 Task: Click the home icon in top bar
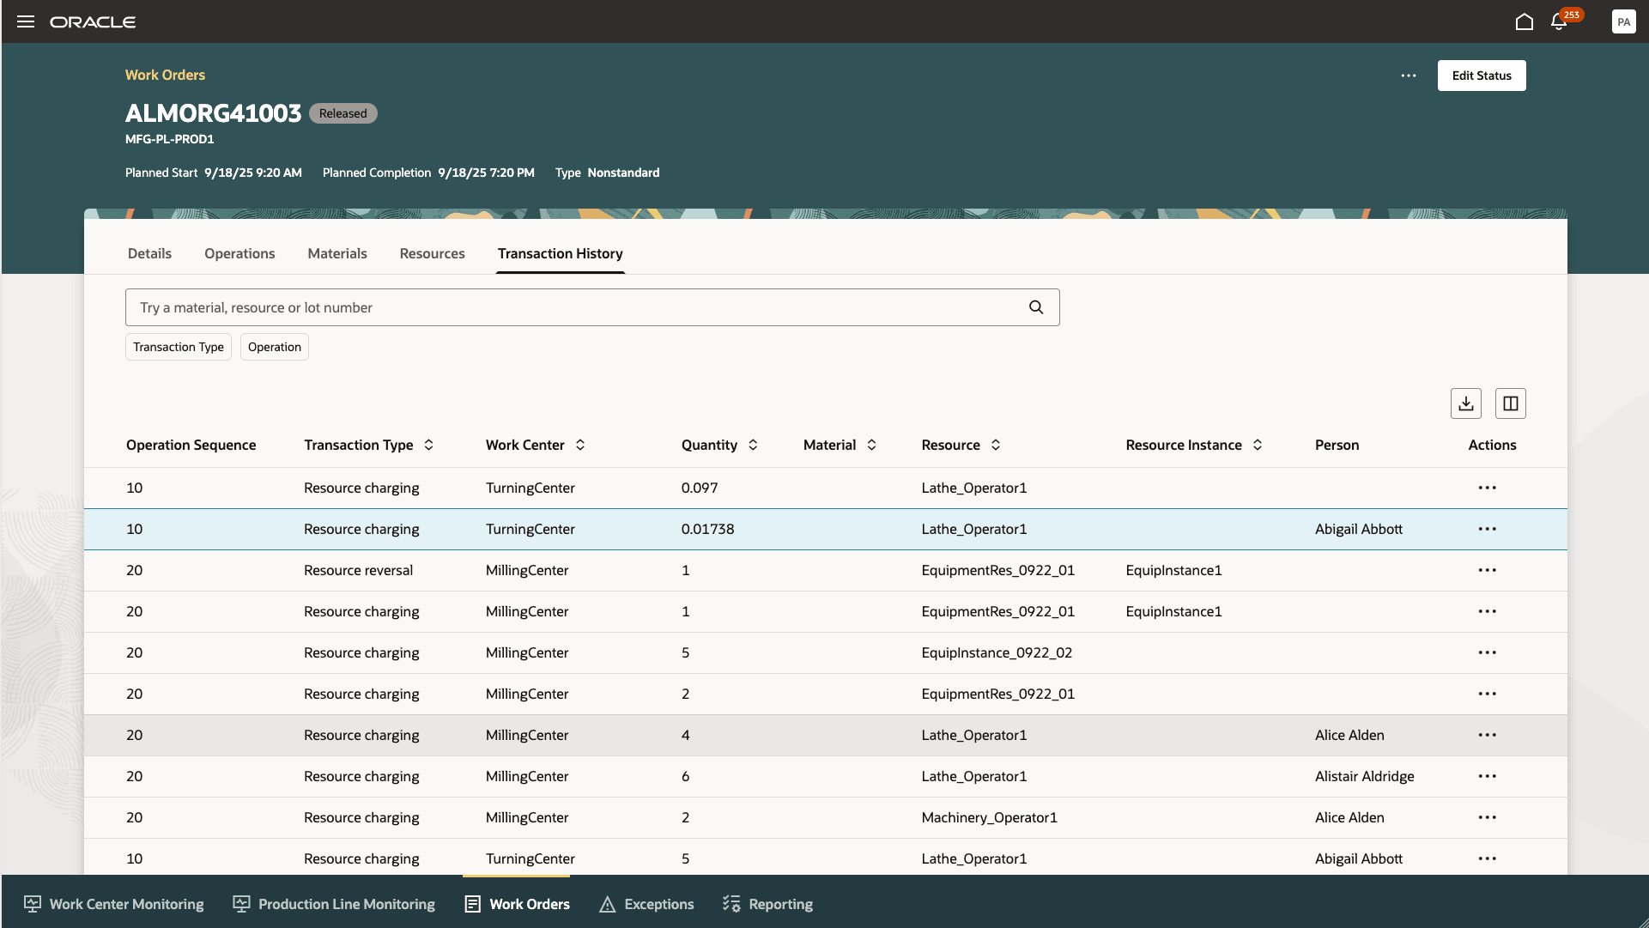point(1525,23)
